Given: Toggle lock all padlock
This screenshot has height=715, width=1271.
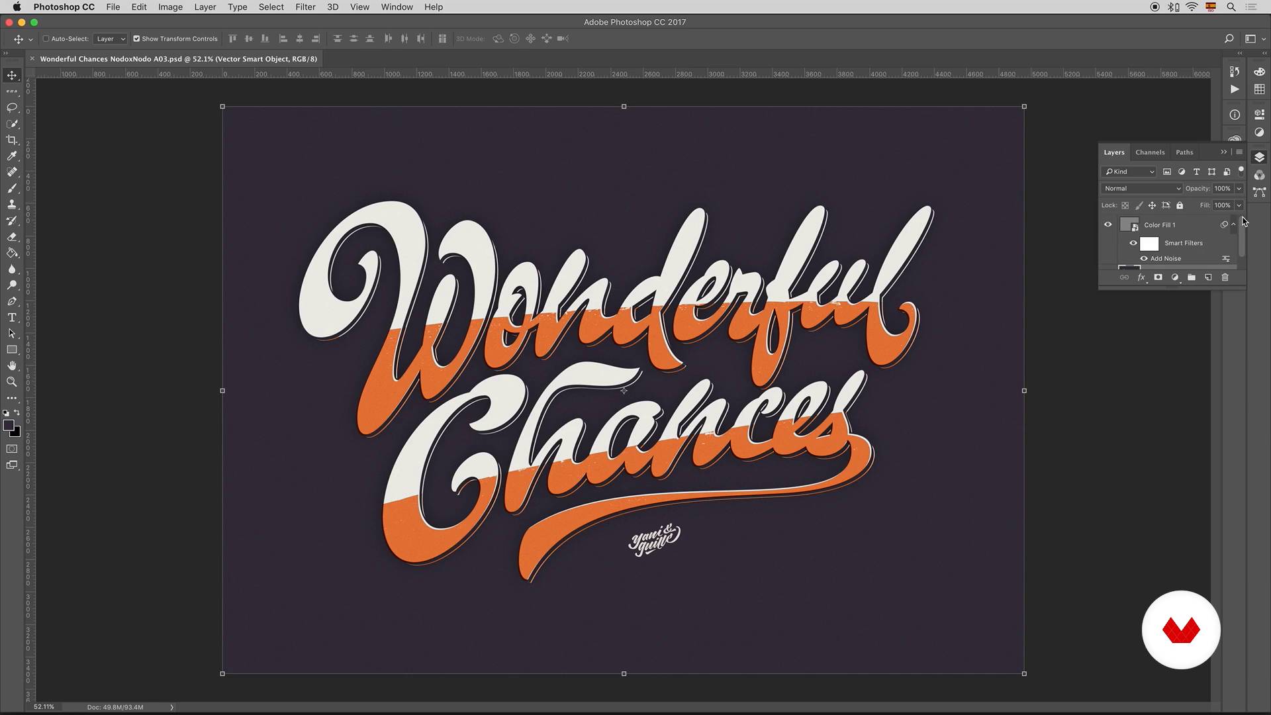Looking at the screenshot, I should pyautogui.click(x=1180, y=205).
